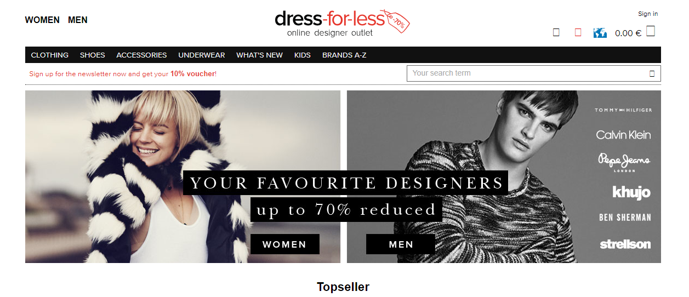Focus the 'Your search term' input field
689x297 pixels.
coord(526,73)
